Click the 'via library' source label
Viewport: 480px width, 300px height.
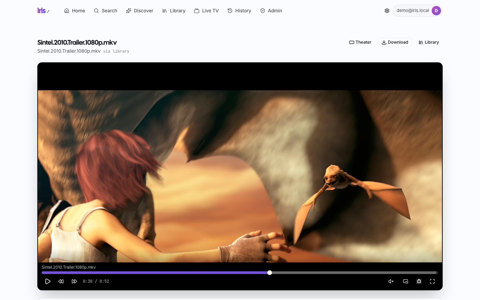(116, 51)
